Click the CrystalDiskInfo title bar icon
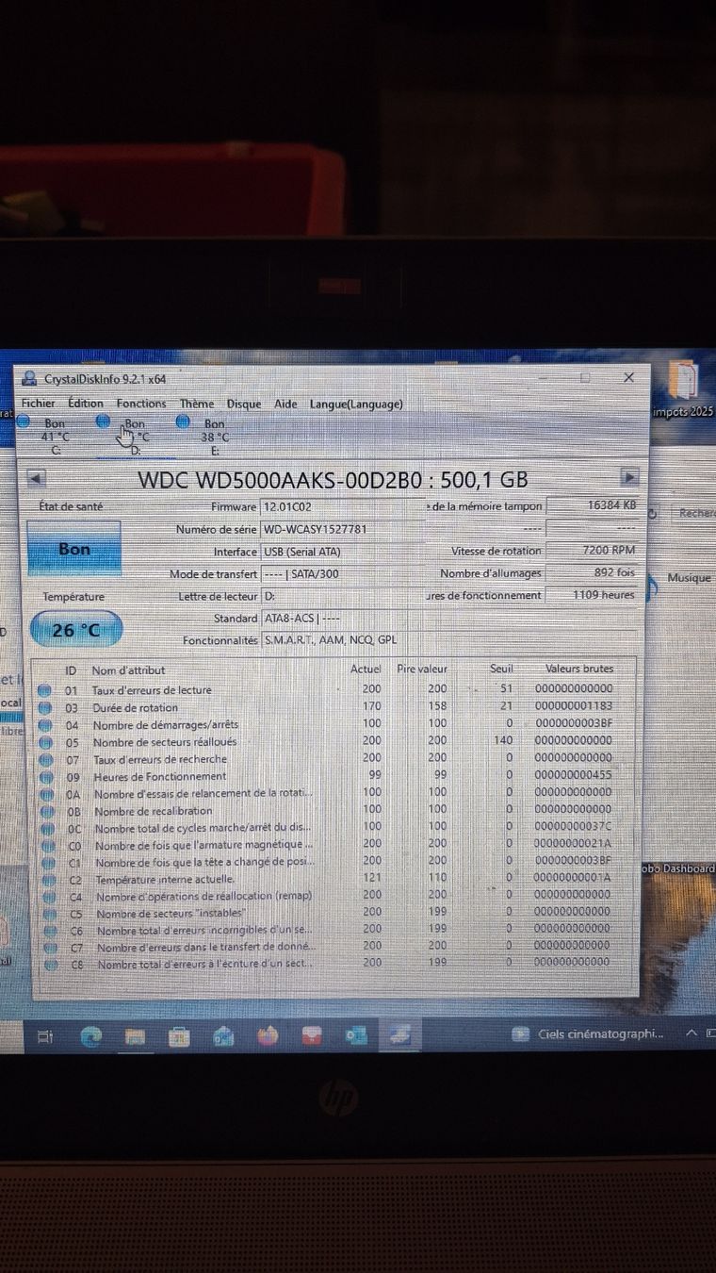The height and width of the screenshot is (1273, 716). tap(28, 378)
